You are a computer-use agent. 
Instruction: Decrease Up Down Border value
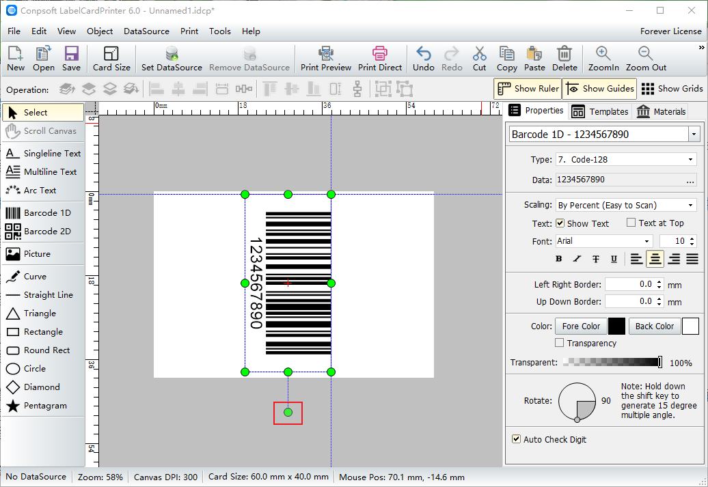pyautogui.click(x=659, y=304)
